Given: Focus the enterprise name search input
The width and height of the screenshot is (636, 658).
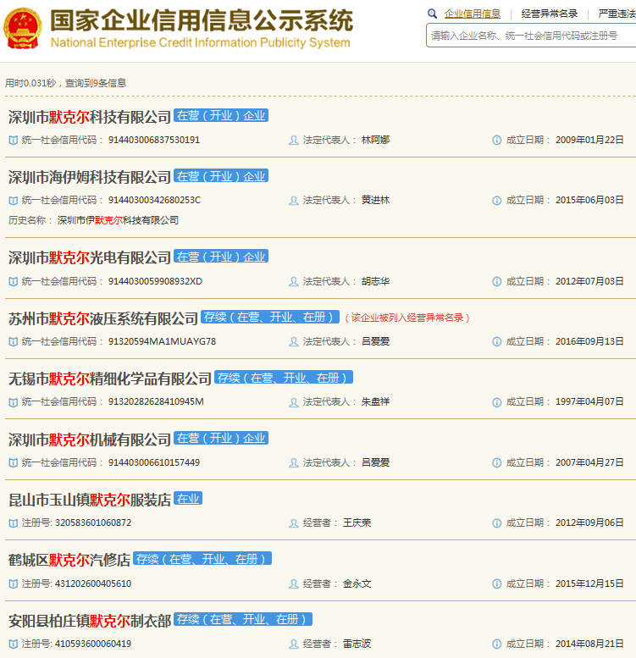Looking at the screenshot, I should tap(531, 36).
